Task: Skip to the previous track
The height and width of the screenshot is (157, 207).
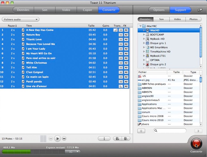Action: 51,139
